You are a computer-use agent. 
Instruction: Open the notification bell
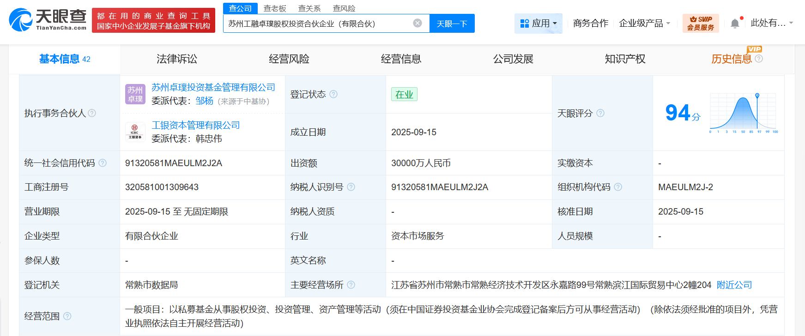[x=735, y=24]
